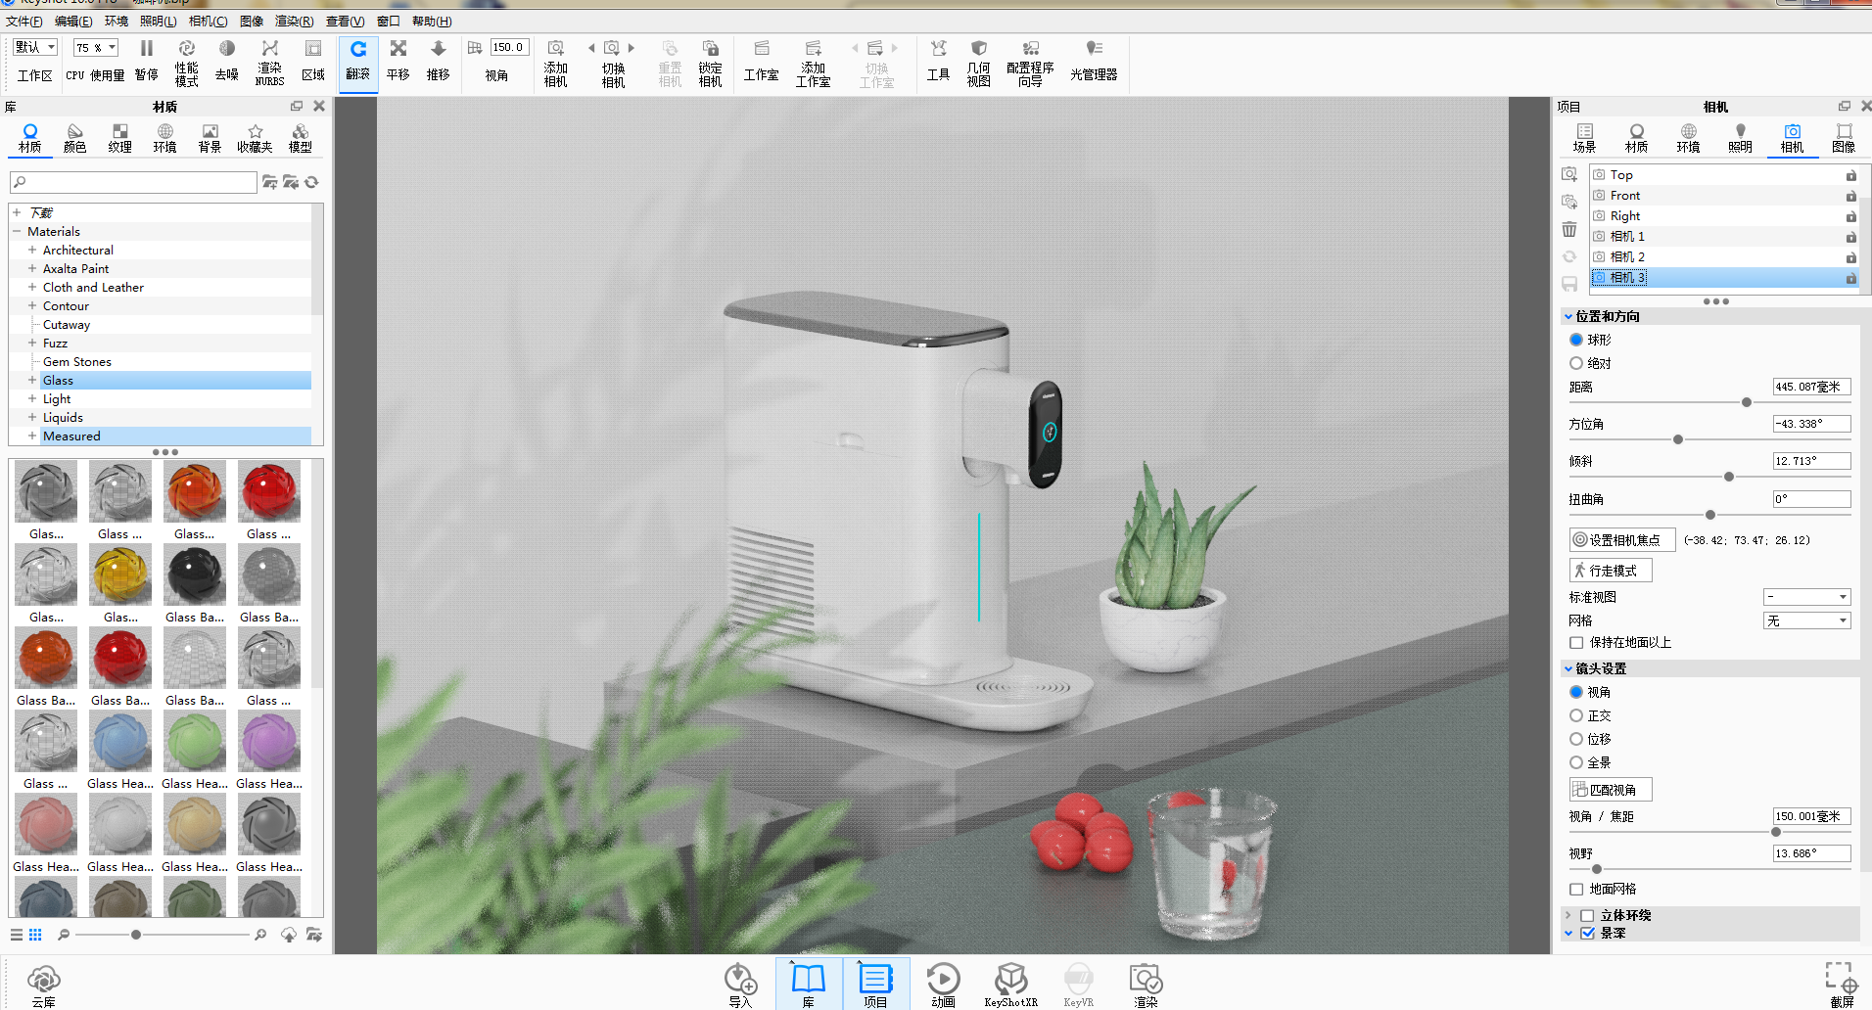Screen dimensions: 1872x1010
Task: Expand the Architectural materials folder
Action: [32, 251]
